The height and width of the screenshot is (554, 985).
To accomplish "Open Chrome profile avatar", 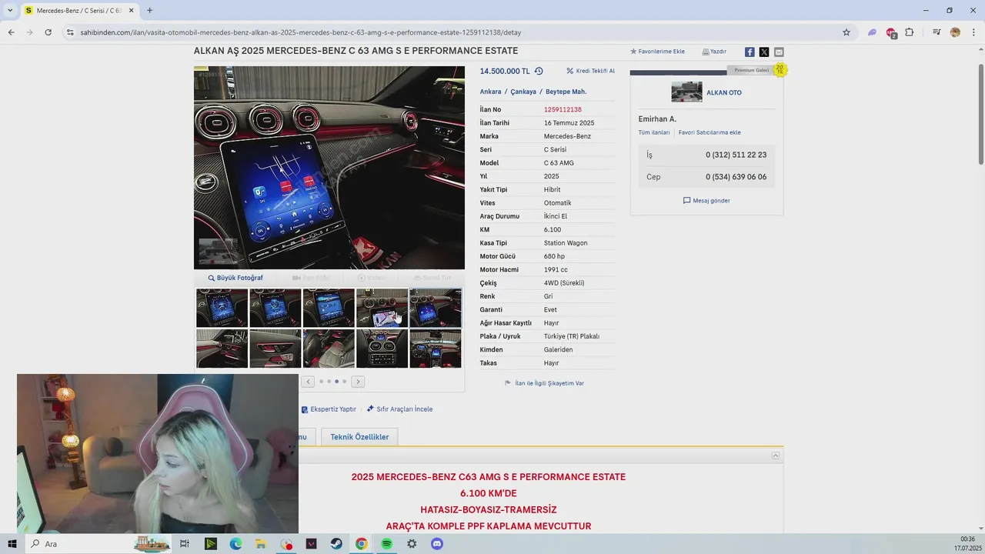I will point(955,32).
